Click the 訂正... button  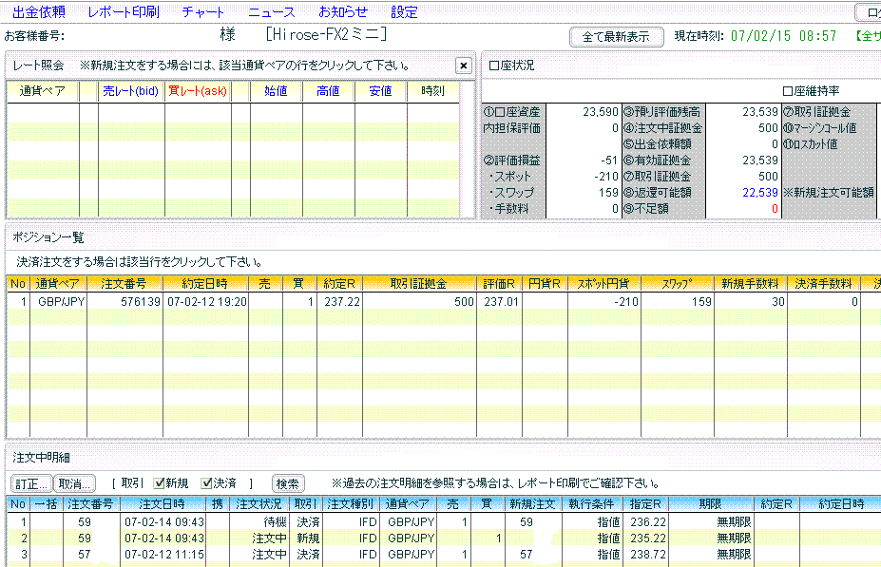tap(31, 483)
